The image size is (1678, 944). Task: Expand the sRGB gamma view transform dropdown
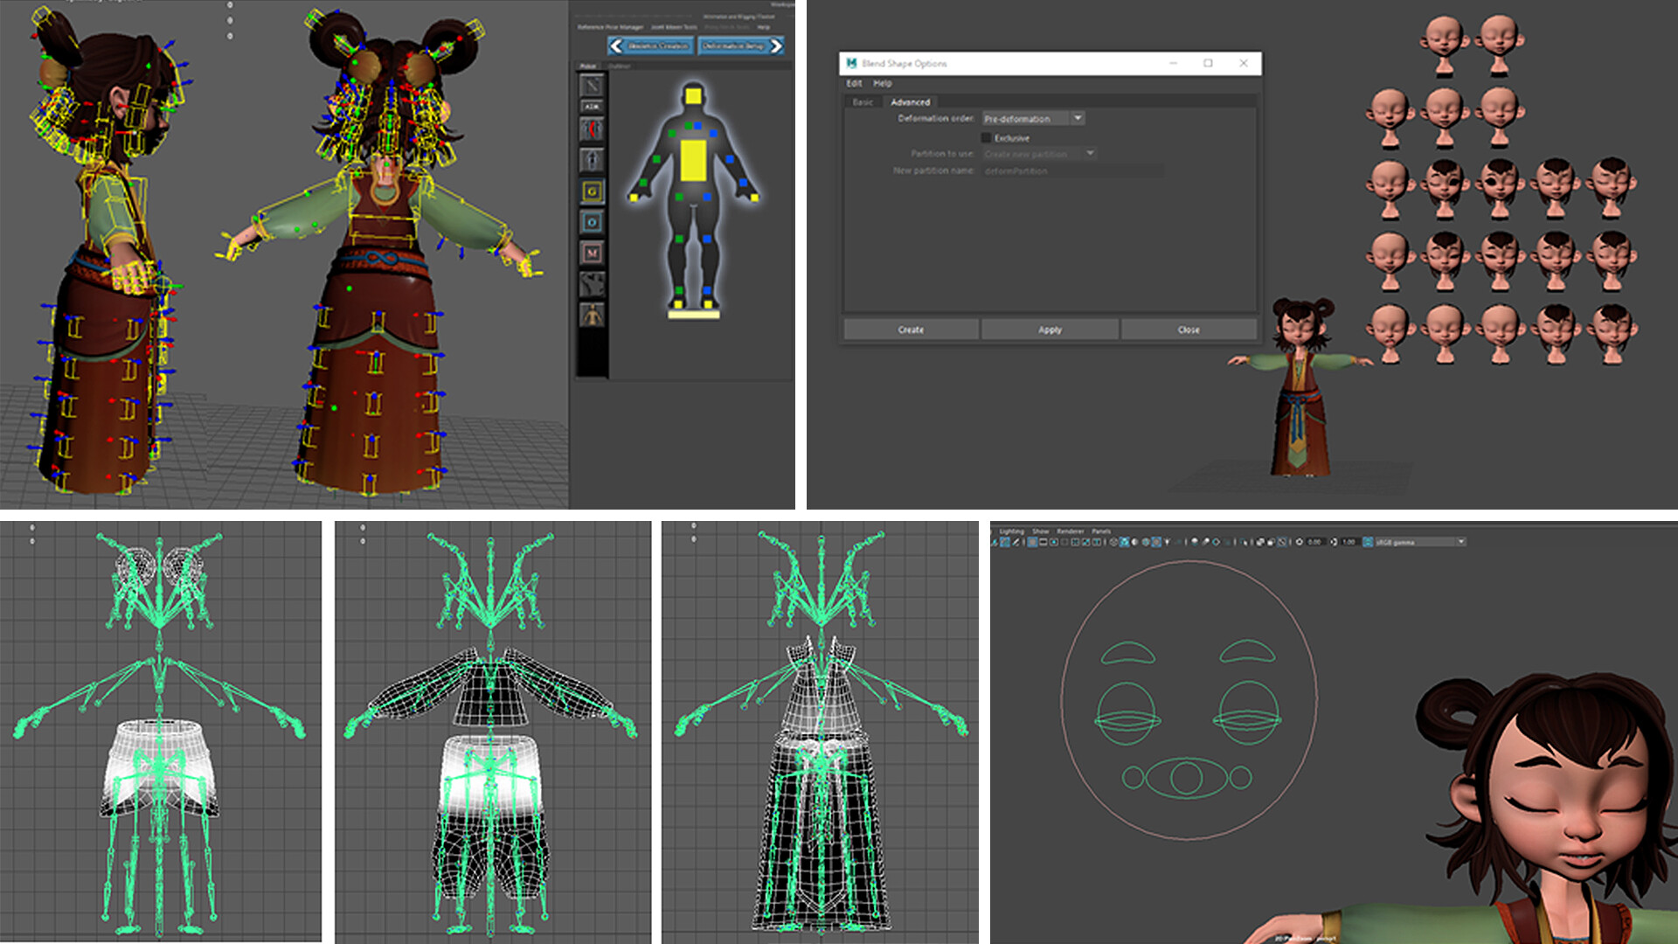click(1460, 542)
